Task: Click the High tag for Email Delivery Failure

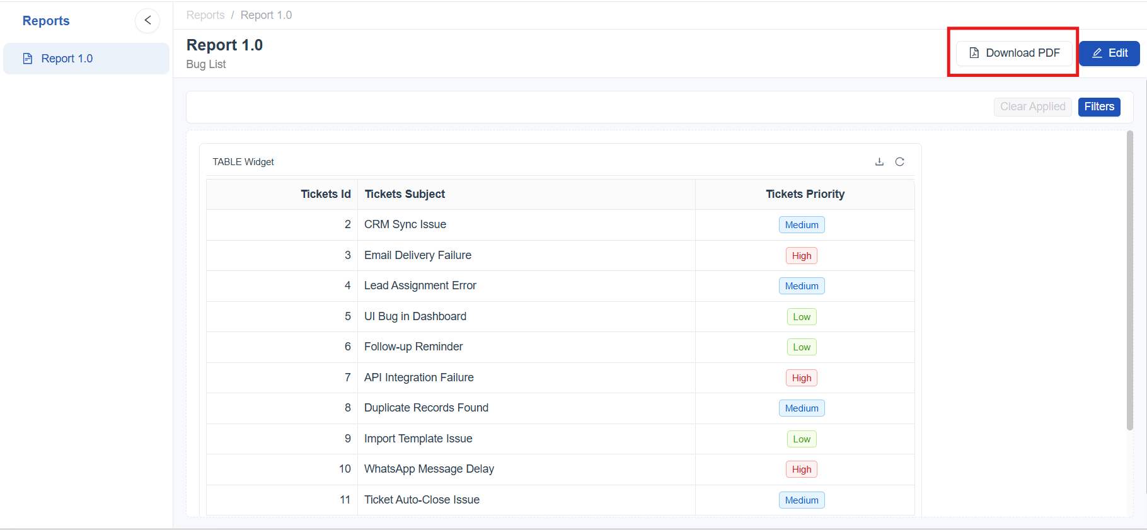Action: click(x=801, y=256)
